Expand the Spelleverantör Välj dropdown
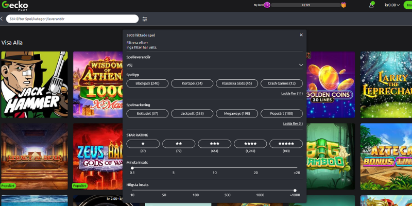Screen dimensions: 412x206 (x=214, y=65)
